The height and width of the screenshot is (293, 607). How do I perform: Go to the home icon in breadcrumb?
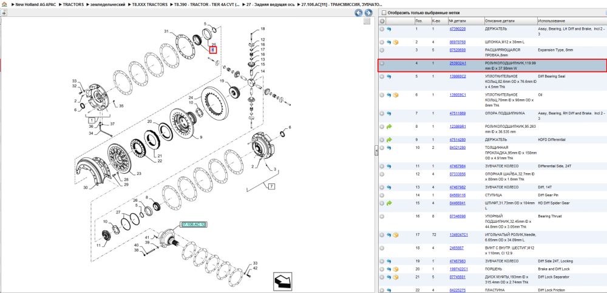coord(4,4)
